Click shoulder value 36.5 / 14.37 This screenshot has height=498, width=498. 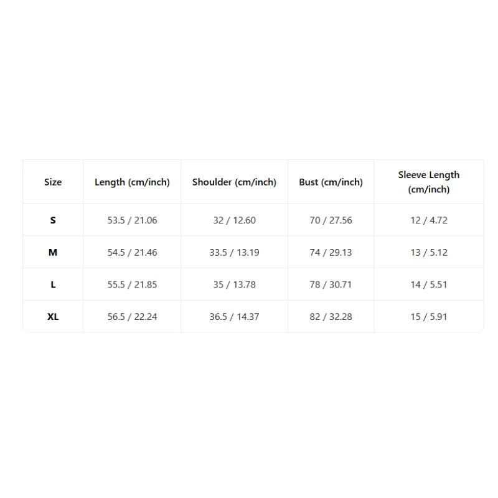(235, 317)
